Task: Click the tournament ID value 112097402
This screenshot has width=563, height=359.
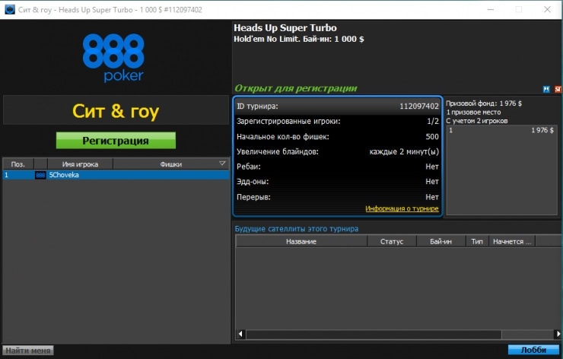Action: [x=419, y=106]
